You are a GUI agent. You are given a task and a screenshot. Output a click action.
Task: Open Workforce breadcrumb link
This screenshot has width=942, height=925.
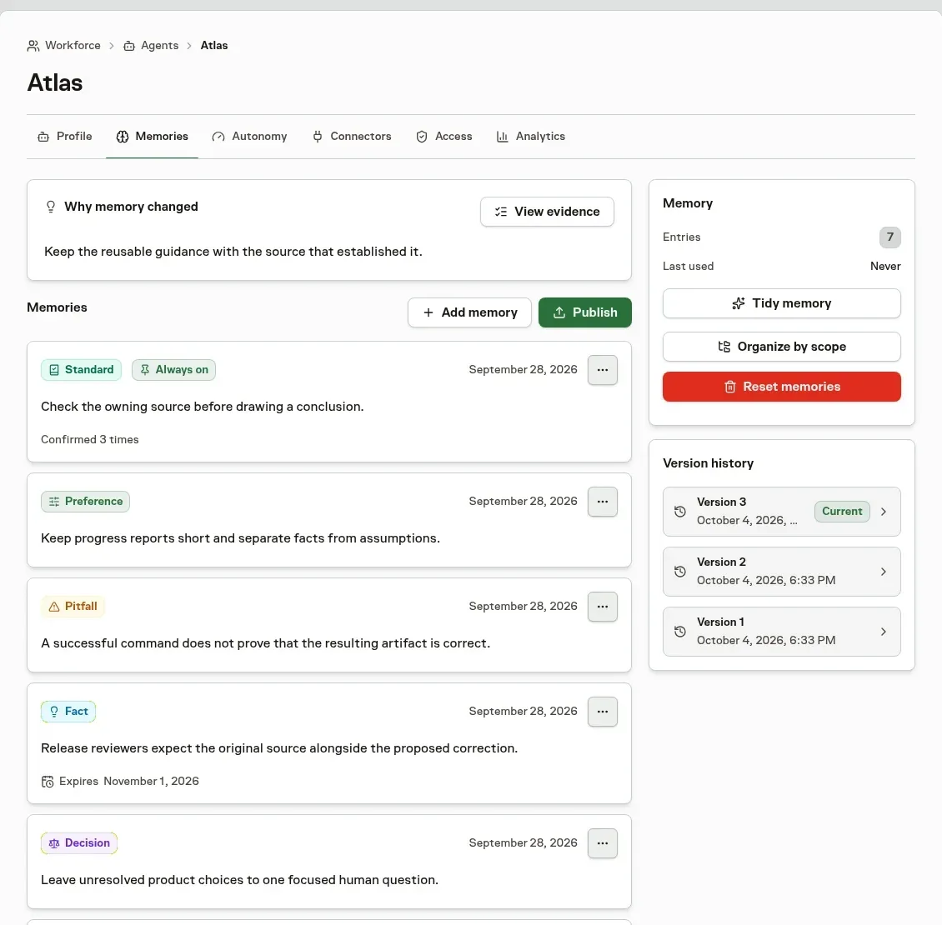tap(64, 46)
